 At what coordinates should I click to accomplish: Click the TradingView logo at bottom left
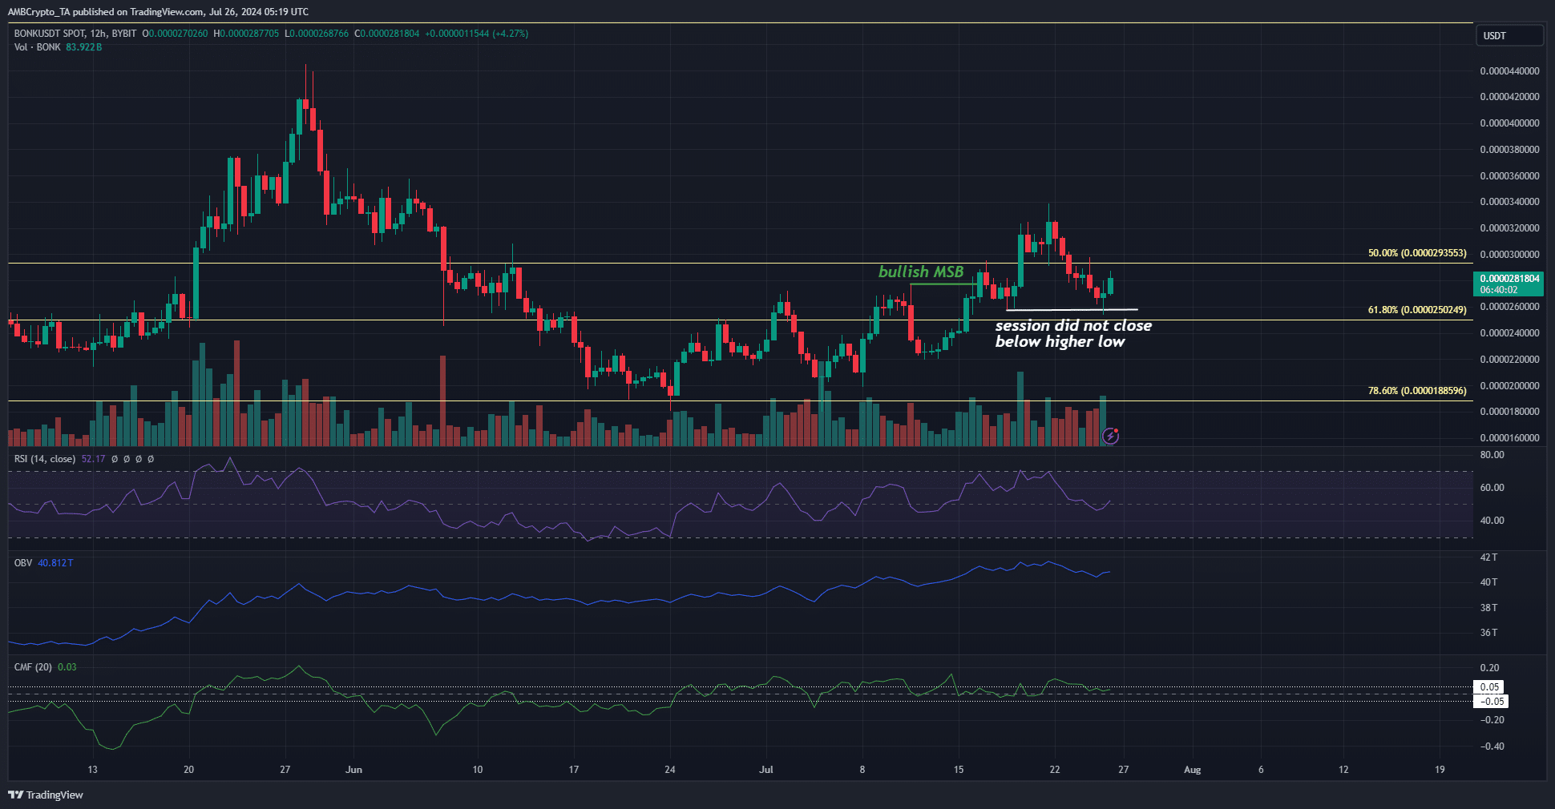point(46,795)
